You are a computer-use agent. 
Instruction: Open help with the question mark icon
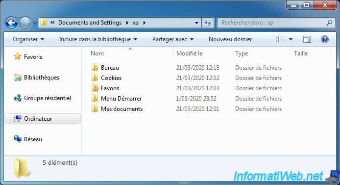(x=325, y=39)
